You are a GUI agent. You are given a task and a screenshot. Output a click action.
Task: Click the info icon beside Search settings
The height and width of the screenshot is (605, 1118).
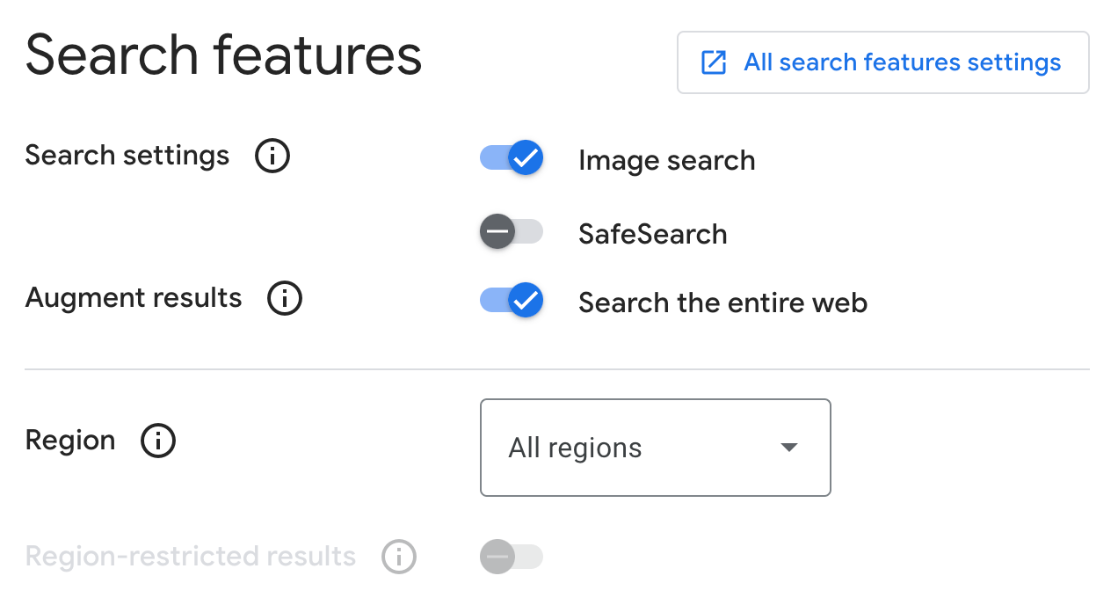(x=272, y=156)
